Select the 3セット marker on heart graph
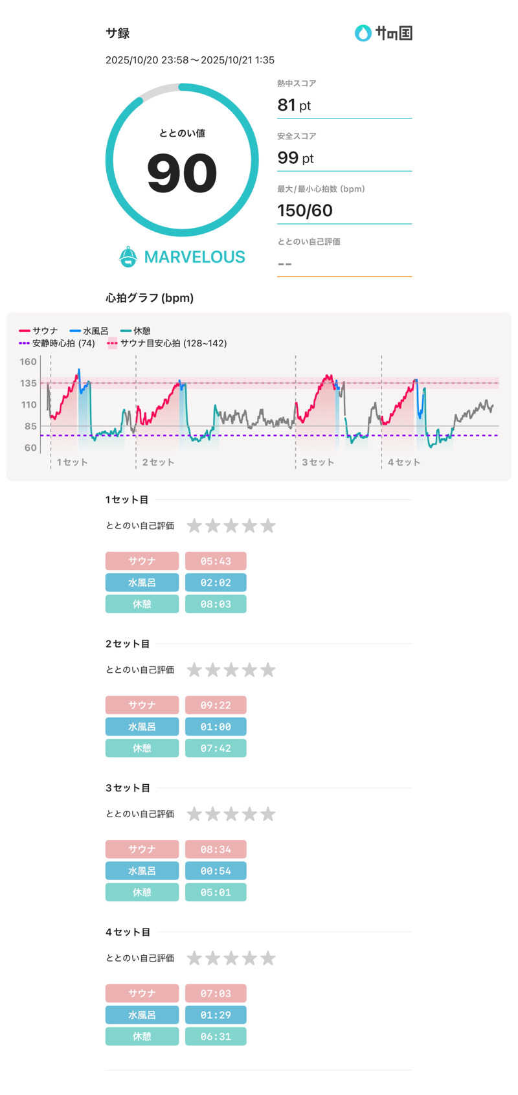The image size is (518, 1095). click(317, 462)
